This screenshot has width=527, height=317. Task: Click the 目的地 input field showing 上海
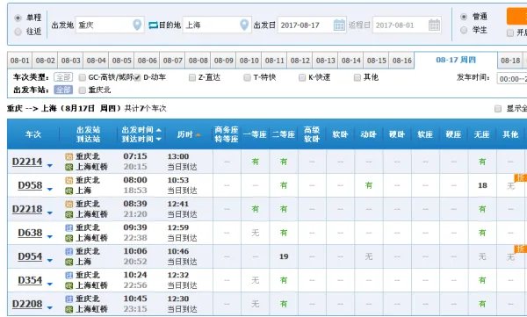click(x=217, y=25)
